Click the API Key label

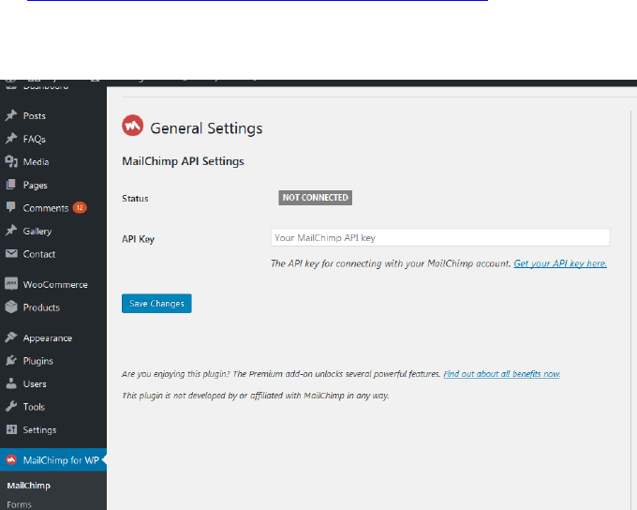coord(138,239)
